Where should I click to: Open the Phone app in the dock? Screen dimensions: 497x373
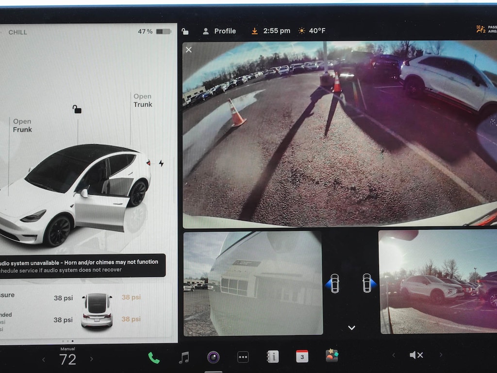(154, 357)
